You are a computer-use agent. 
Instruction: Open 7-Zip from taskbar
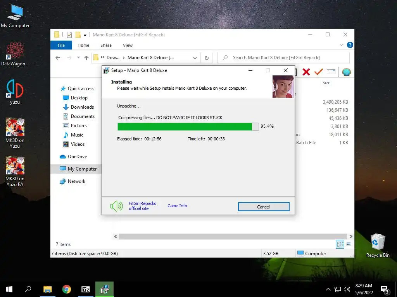(86, 289)
